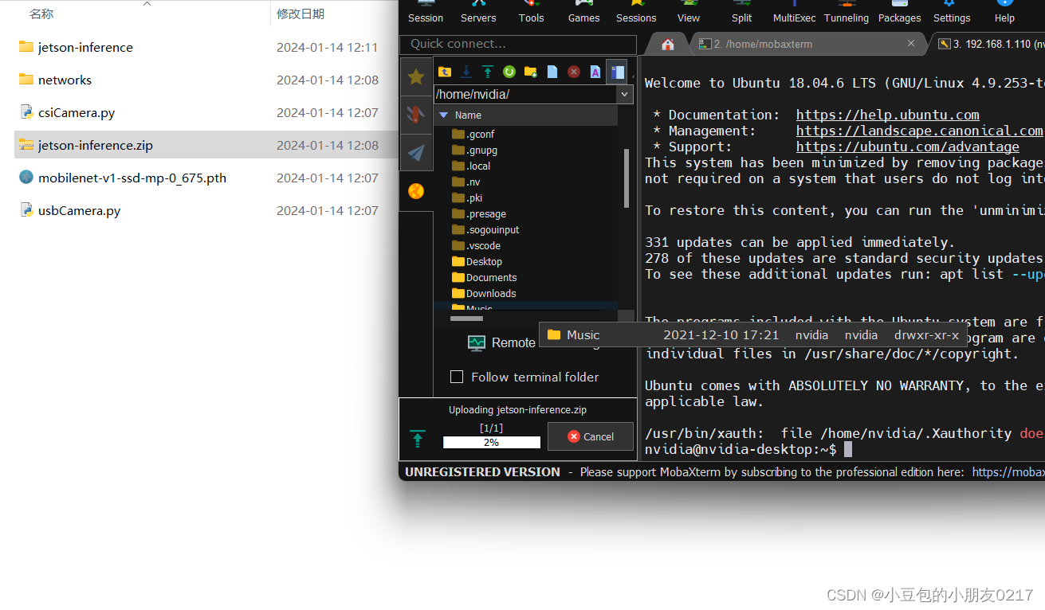Screen dimensions: 1045x610
Task: Open the Sessions star sidebar tab
Action: click(416, 76)
